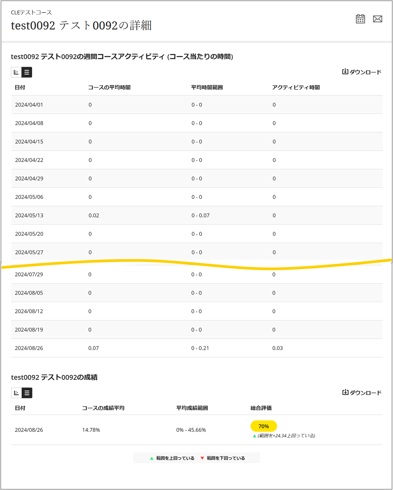Switch weekly activity to chart view
Image resolution: width=393 pixels, height=490 pixels.
pyautogui.click(x=16, y=72)
